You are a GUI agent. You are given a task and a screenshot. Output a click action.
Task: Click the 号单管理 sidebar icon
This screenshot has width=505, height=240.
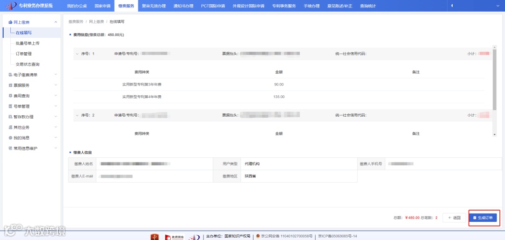point(10,106)
